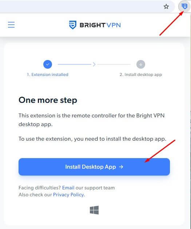The width and height of the screenshot is (191, 229).
Task: Open the hamburger menu
Action: coord(11,25)
